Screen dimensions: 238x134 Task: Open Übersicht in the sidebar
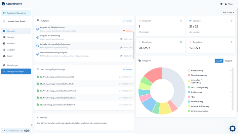click(x=16, y=31)
